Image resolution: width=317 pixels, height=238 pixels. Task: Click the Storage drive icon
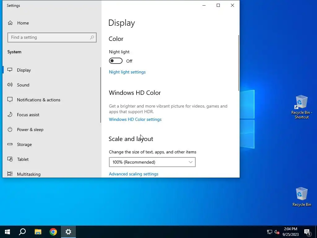10,144
